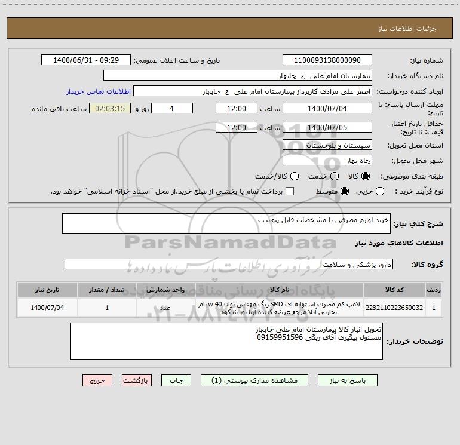Click the تاریخ نیاز column header
The image size is (460, 445).
47,290
